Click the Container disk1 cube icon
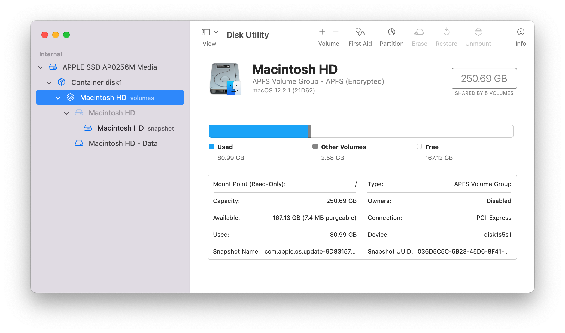Screen dimensions: 565x333 click(x=62, y=82)
